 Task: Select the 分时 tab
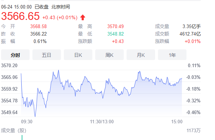(x=15, y=55)
